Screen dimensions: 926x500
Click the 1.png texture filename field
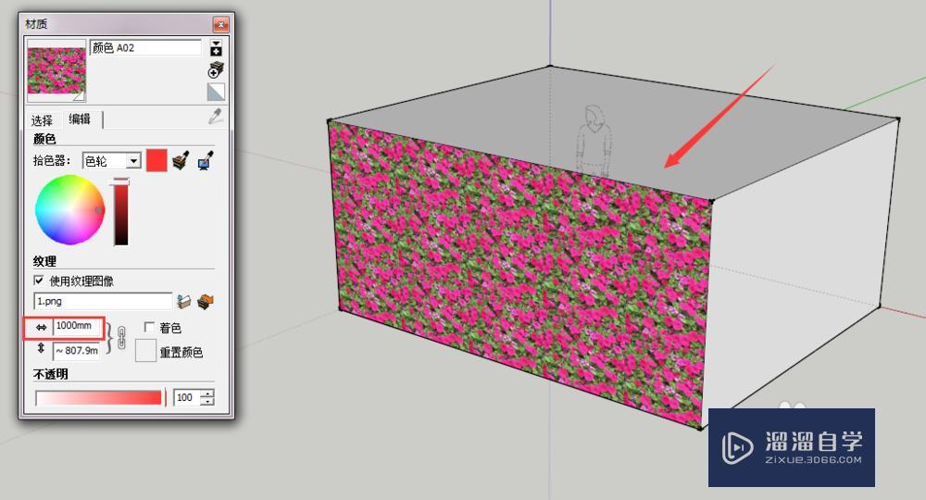pyautogui.click(x=104, y=301)
